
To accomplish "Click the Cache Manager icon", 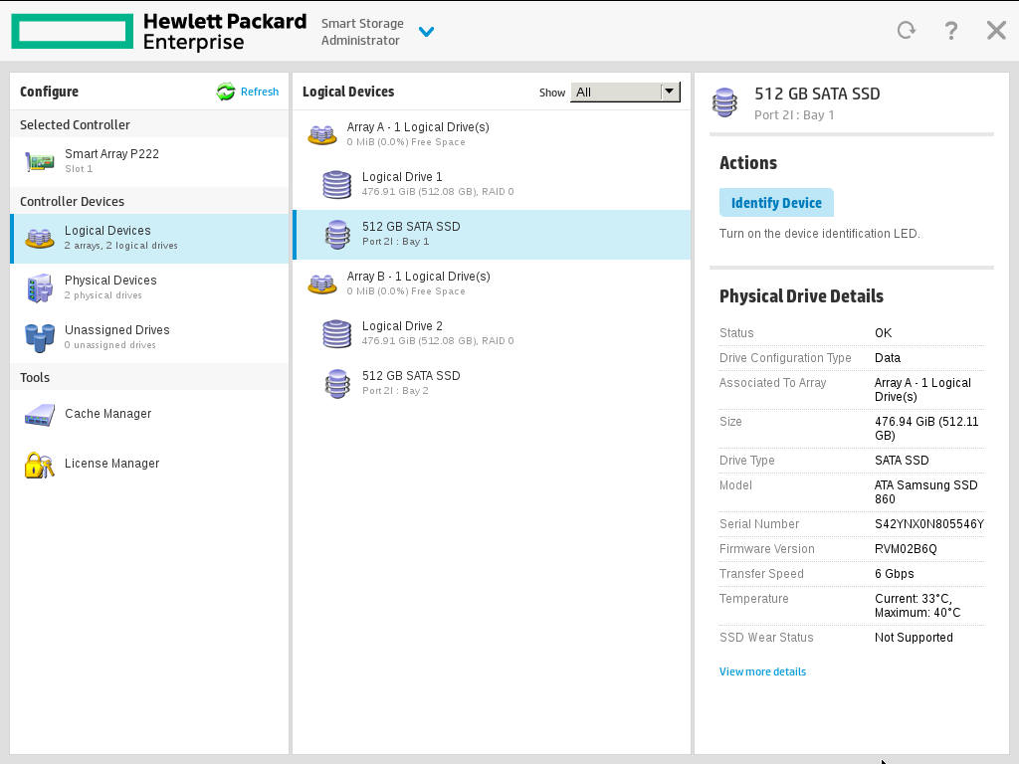I will pos(40,415).
